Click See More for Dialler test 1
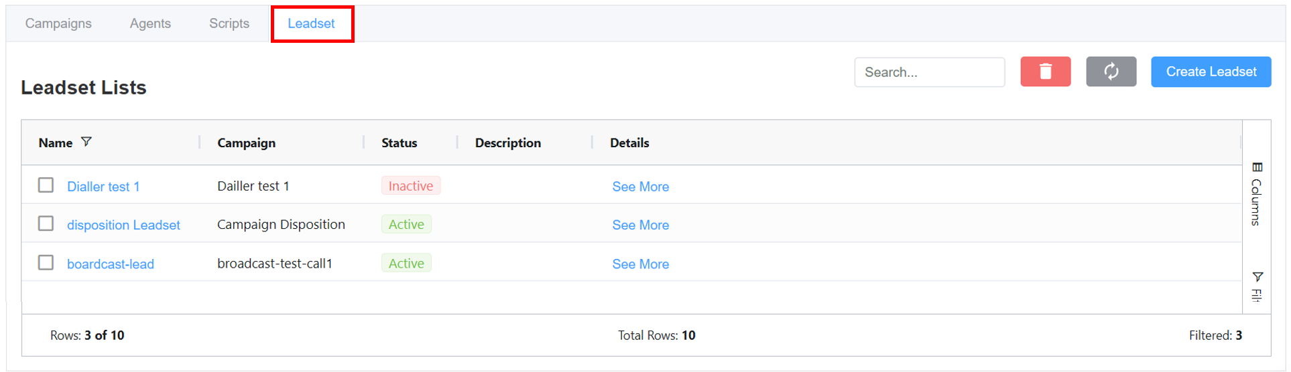Screen dimensions: 1291x372 pyautogui.click(x=640, y=187)
